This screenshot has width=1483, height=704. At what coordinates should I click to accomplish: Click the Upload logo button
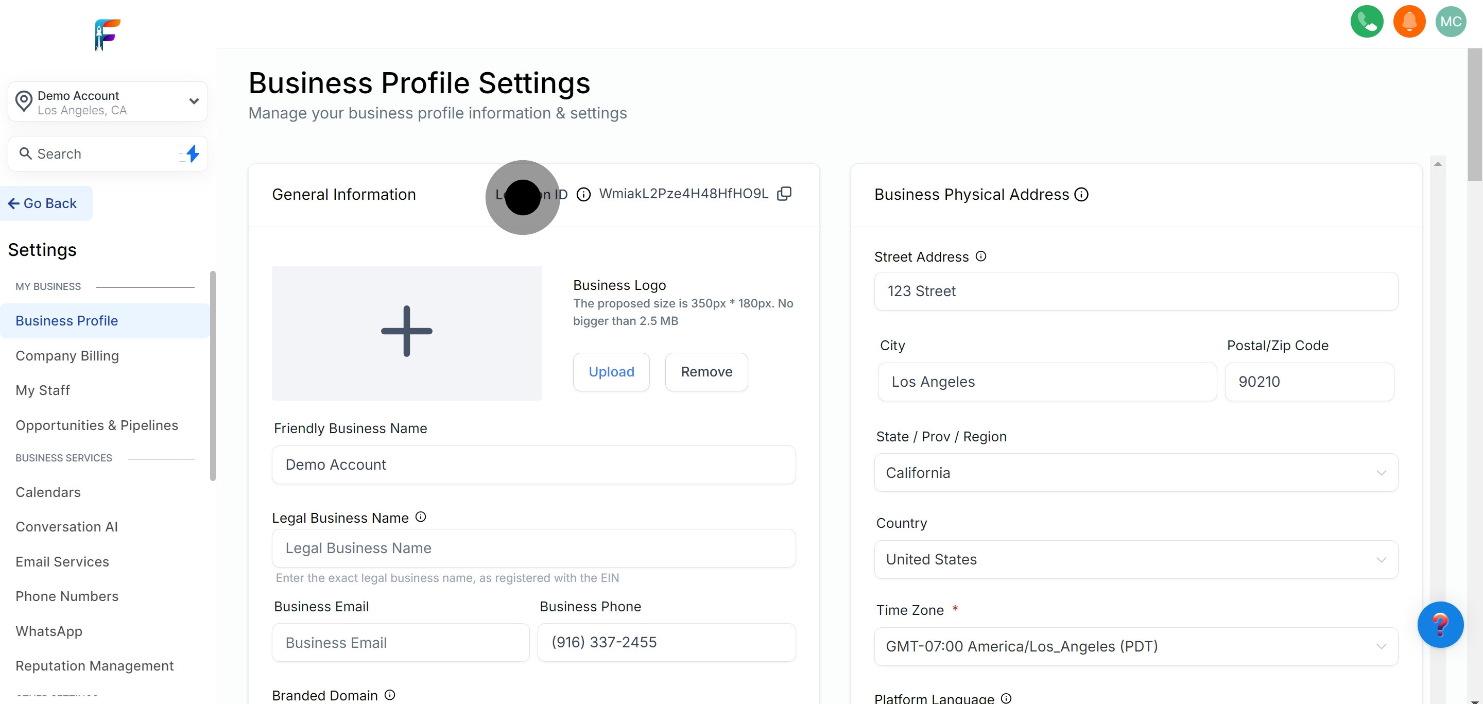click(x=611, y=372)
